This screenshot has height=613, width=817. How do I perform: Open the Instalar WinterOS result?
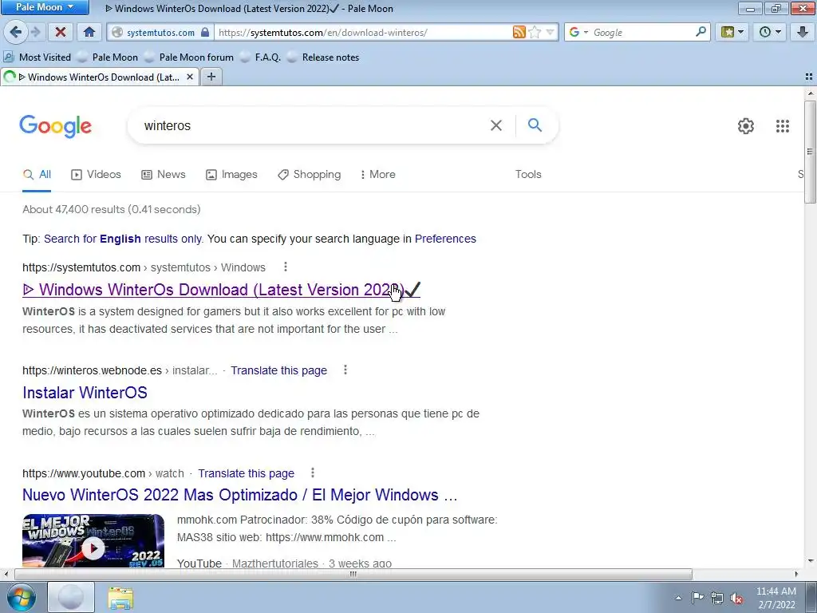click(x=85, y=393)
